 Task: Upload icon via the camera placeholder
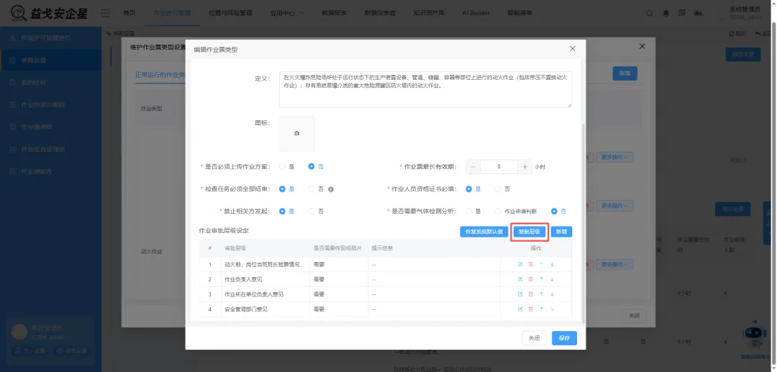[x=297, y=134]
